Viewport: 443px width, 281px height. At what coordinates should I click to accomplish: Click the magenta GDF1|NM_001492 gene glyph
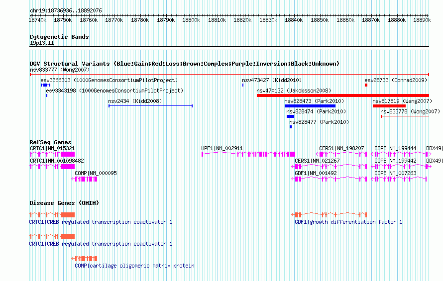329,179
